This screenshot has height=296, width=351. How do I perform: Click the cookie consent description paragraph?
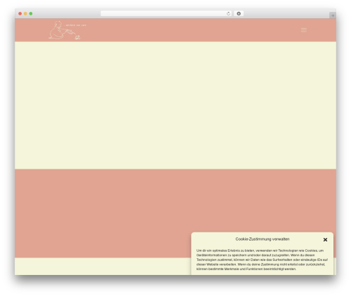262,260
